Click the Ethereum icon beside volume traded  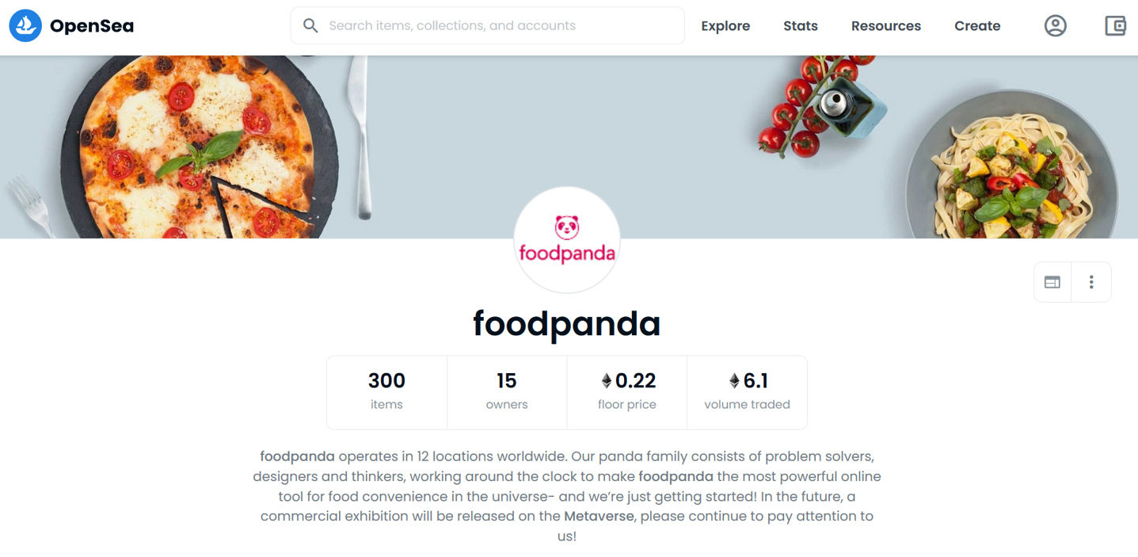click(x=734, y=381)
